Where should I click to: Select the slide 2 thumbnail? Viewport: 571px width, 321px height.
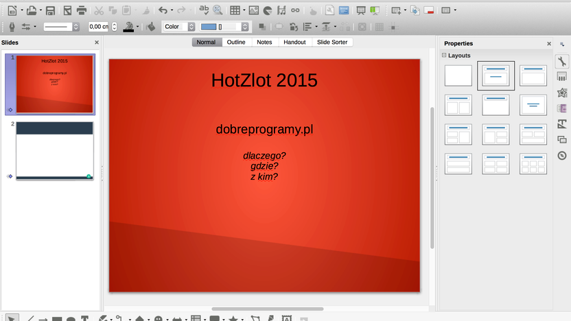[x=55, y=151]
